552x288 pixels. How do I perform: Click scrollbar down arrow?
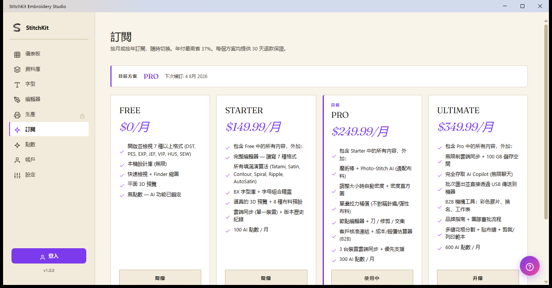pos(546,282)
